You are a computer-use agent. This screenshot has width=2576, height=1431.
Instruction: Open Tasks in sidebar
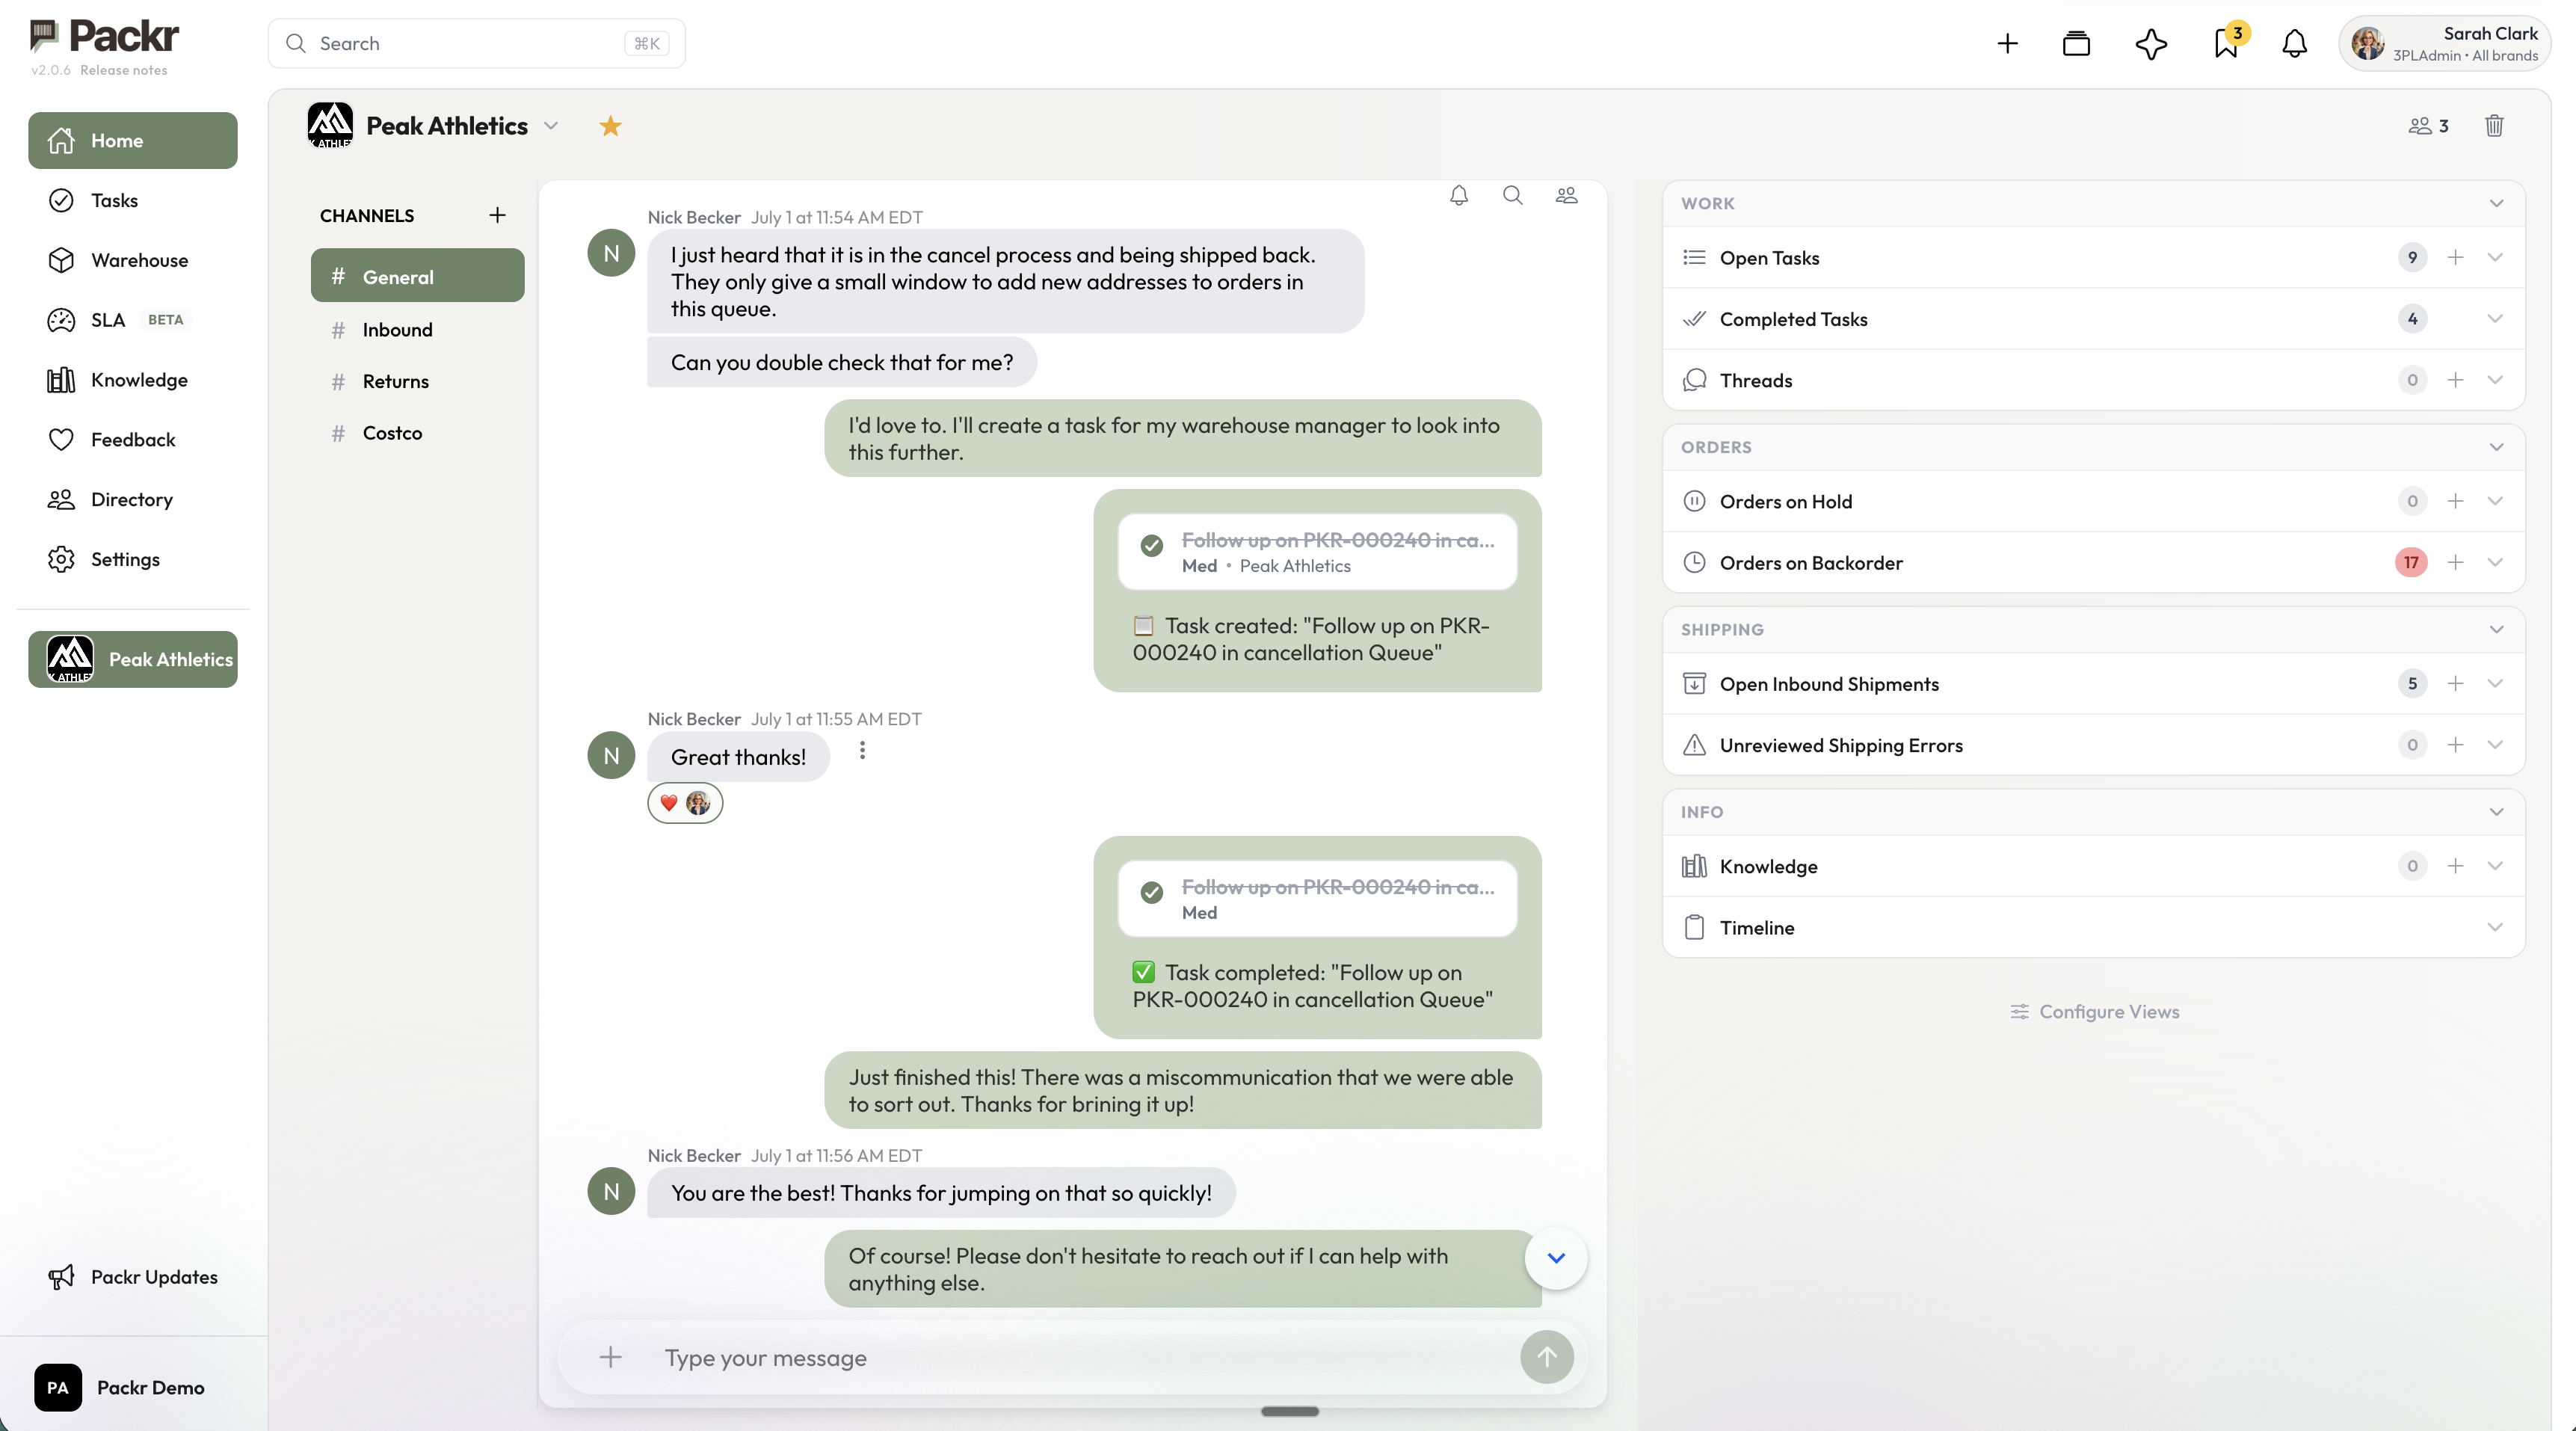(x=133, y=200)
